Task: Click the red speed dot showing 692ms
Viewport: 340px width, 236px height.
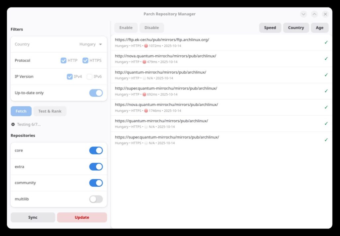Action: pyautogui.click(x=144, y=94)
